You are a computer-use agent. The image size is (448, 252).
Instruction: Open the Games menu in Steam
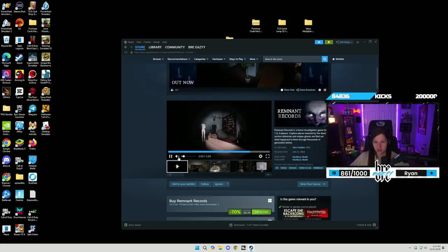click(x=156, y=42)
